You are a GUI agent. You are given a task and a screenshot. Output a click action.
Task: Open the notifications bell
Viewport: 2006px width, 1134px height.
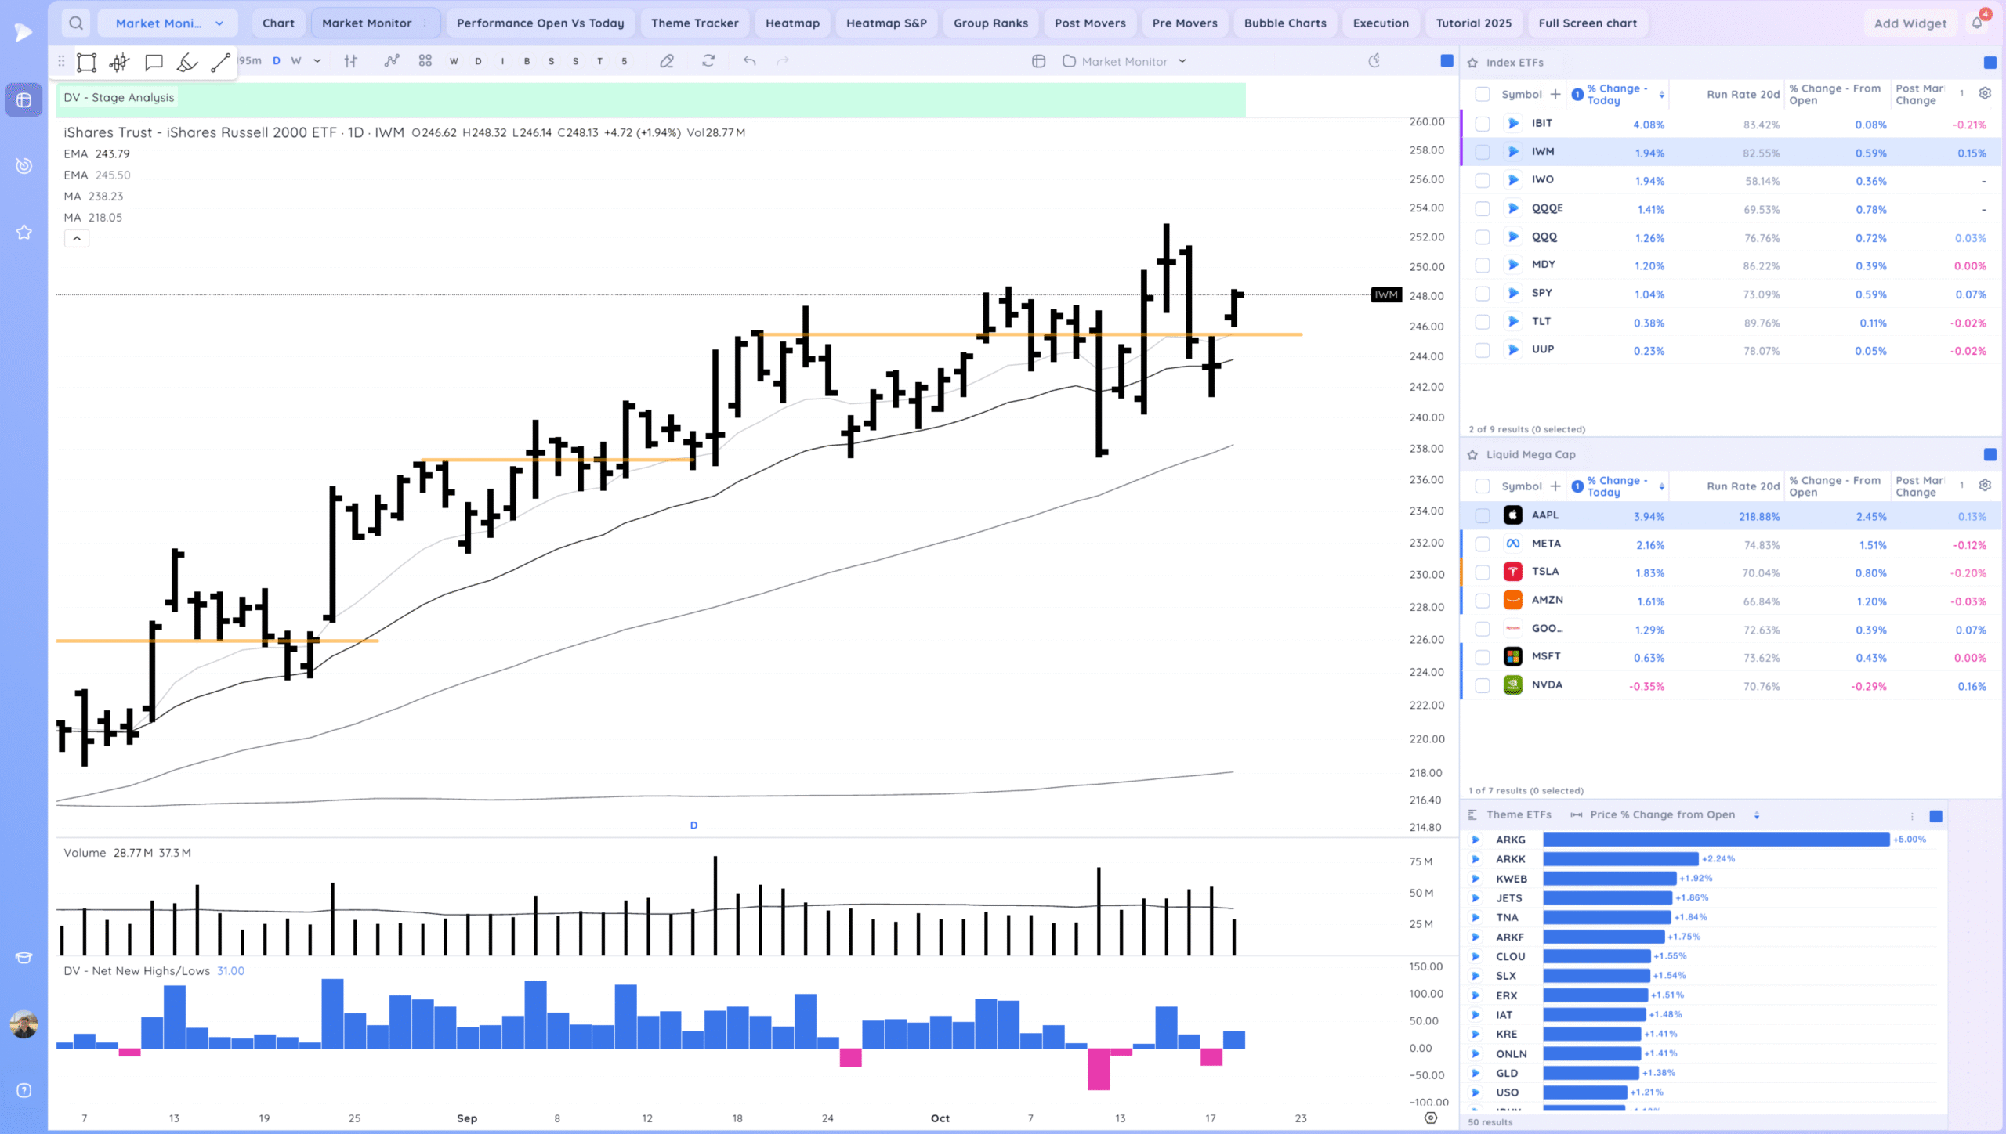point(1977,23)
